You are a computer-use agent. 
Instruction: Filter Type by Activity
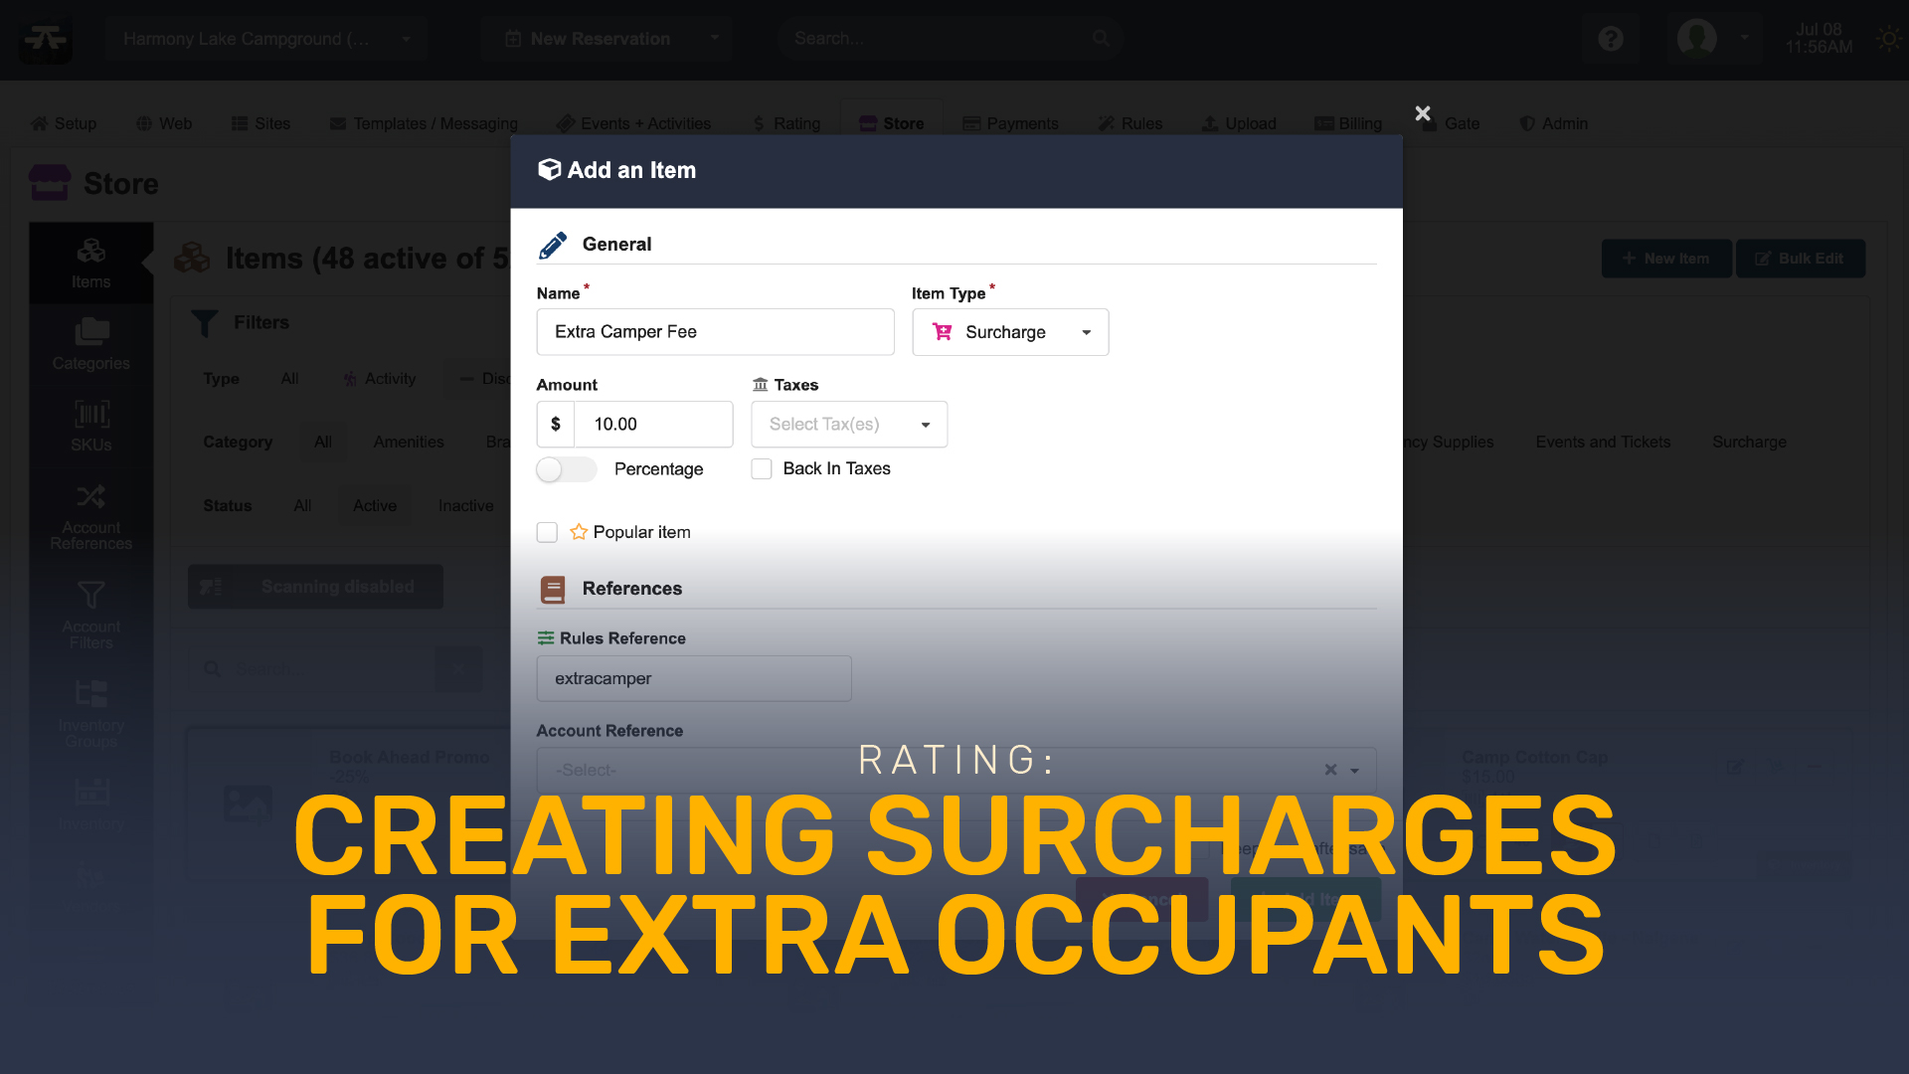tap(379, 379)
